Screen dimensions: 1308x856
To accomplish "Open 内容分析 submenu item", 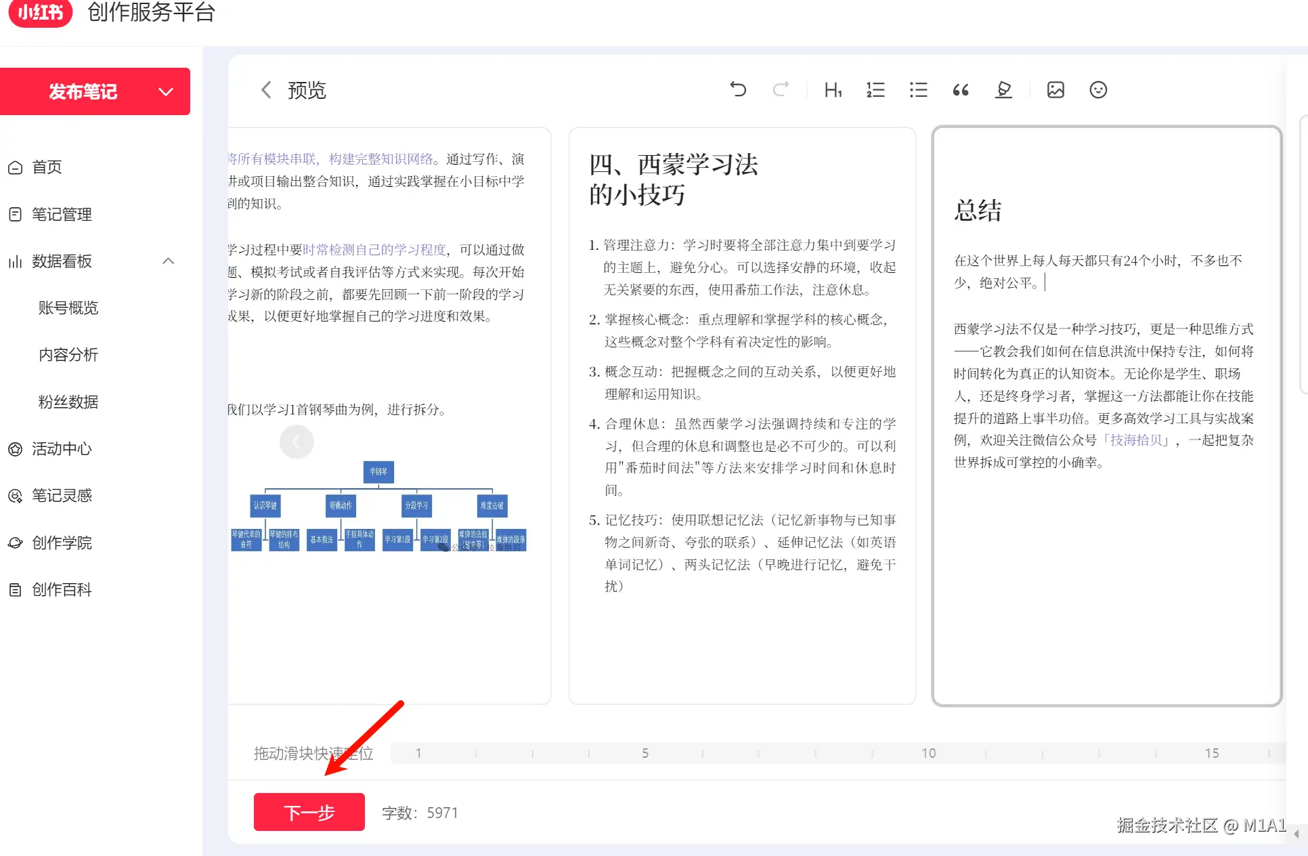I will [x=68, y=354].
